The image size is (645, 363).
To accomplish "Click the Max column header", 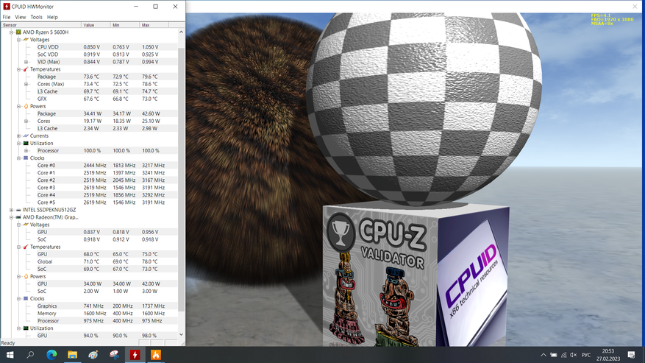I will (154, 25).
